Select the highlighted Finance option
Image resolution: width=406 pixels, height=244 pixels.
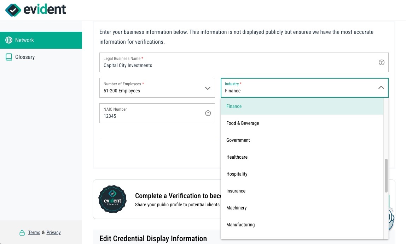pyautogui.click(x=234, y=106)
